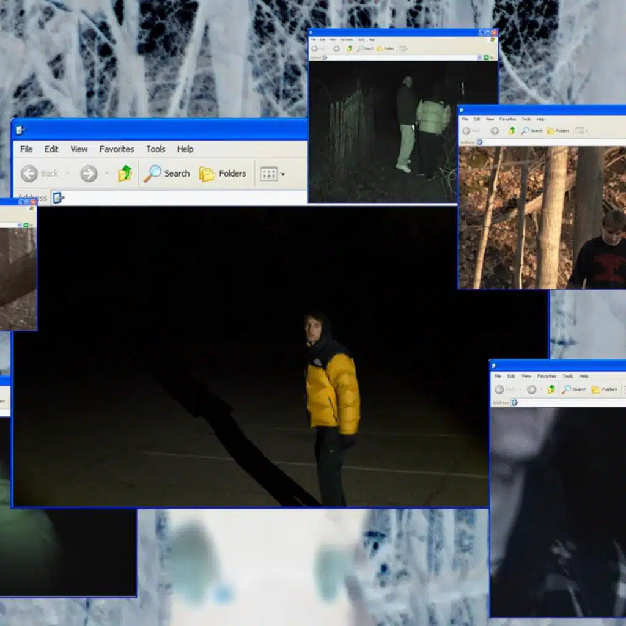This screenshot has width=626, height=626.
Task: Click the Search magnifier in the largest window
Action: click(x=152, y=174)
